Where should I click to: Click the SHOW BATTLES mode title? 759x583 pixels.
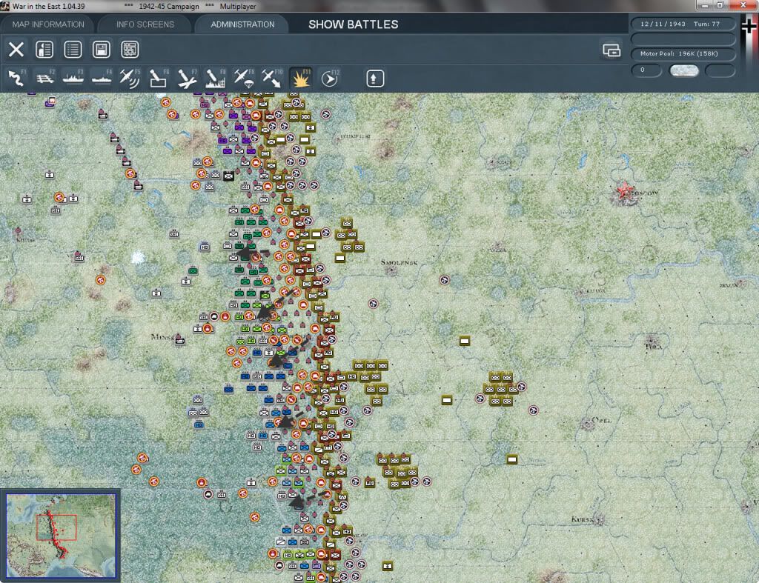[354, 24]
